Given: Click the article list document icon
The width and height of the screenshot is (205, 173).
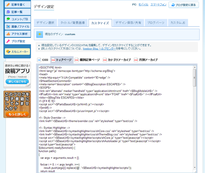Looking at the screenshot, I should point(8,12).
